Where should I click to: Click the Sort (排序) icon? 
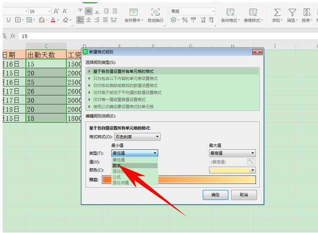click(307, 13)
